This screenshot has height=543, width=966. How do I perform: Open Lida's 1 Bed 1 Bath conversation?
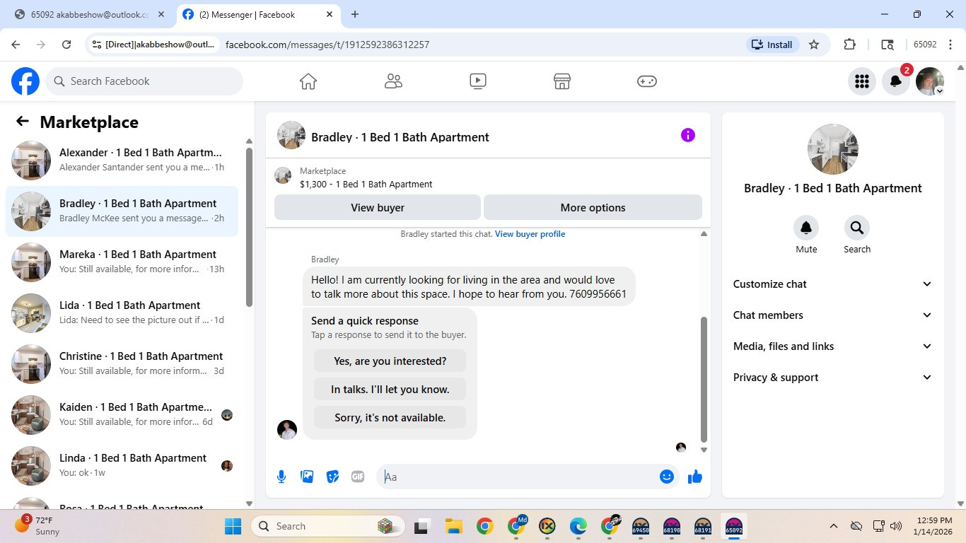pyautogui.click(x=122, y=313)
